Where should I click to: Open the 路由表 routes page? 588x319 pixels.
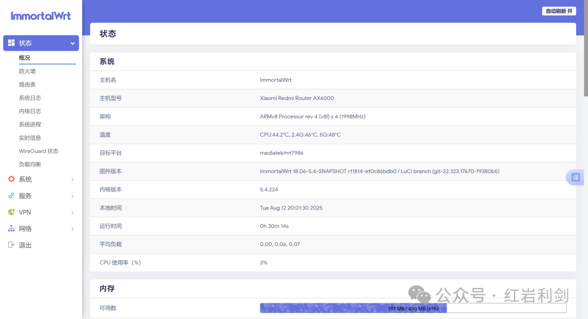click(x=27, y=85)
